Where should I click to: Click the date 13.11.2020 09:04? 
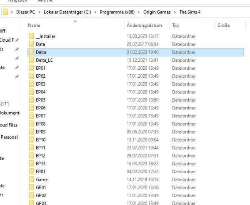(x=142, y=140)
